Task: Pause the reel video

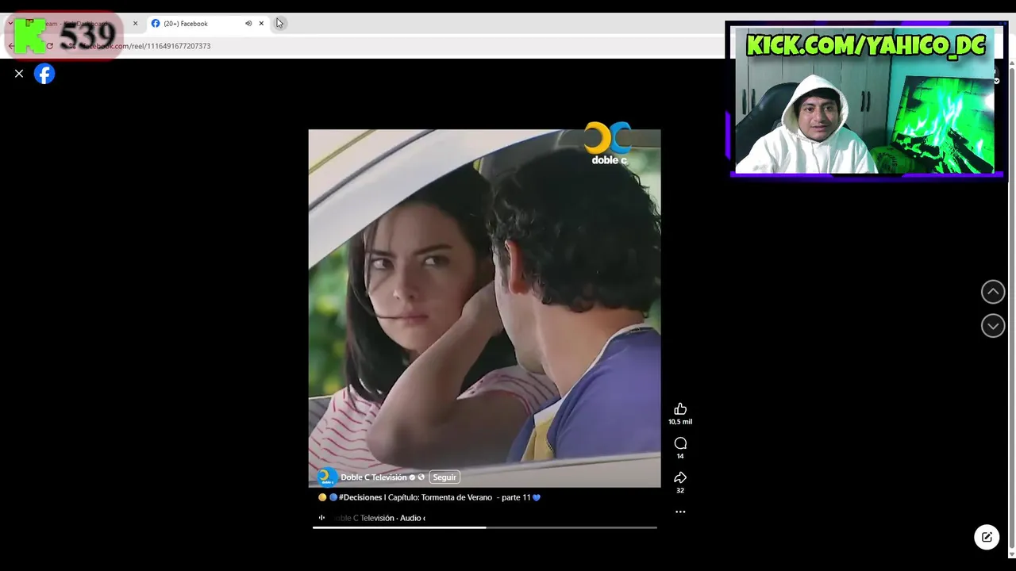Action: (x=484, y=308)
